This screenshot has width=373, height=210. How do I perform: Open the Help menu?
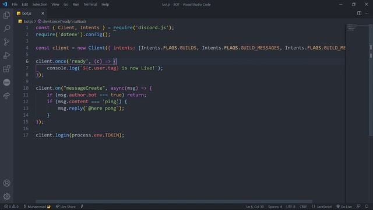click(x=105, y=4)
